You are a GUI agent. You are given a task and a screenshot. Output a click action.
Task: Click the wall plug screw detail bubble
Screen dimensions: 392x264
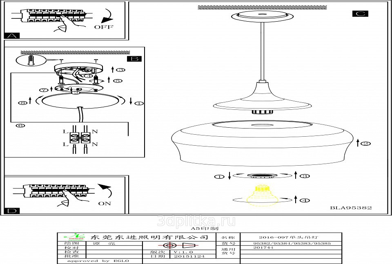coord(30,61)
